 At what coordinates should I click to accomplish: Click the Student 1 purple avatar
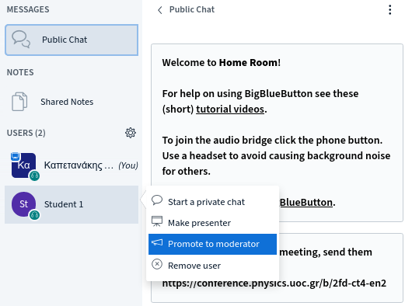23,204
